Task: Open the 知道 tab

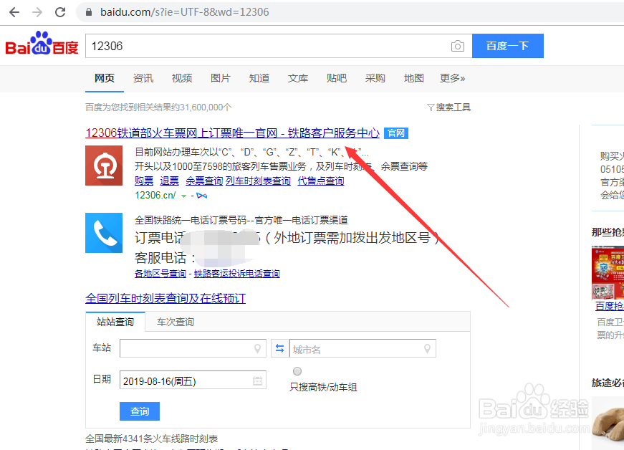Action: (x=259, y=78)
